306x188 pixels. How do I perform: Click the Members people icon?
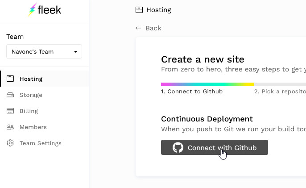[10, 127]
